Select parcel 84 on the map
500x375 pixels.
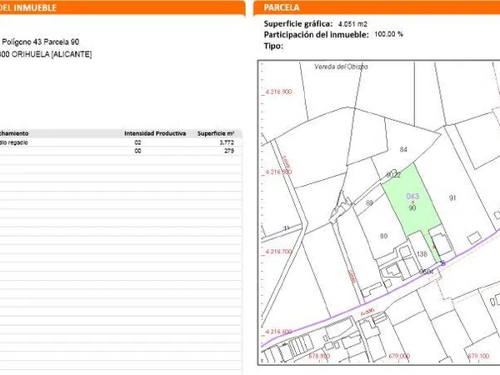[403, 150]
